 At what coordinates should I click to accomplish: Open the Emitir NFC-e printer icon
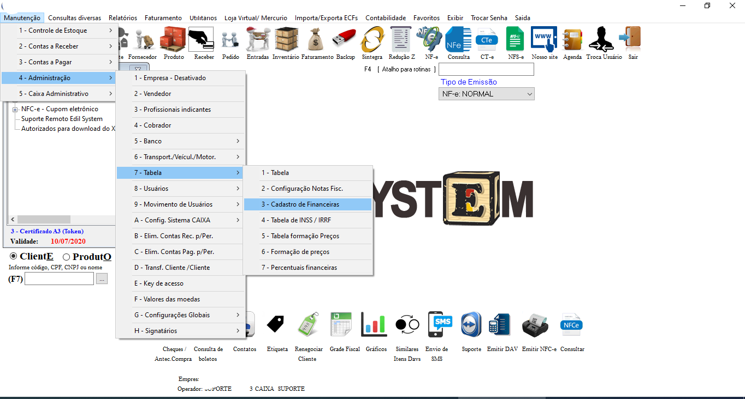click(x=539, y=326)
